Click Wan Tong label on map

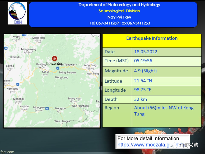[x=93, y=74]
